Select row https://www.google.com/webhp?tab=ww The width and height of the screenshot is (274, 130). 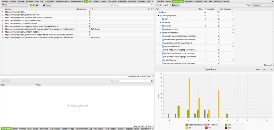(77, 23)
